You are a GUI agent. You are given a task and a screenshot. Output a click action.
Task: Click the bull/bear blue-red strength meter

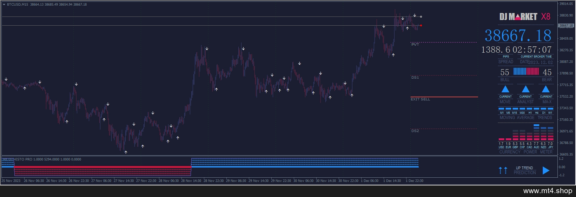pyautogui.click(x=526, y=72)
